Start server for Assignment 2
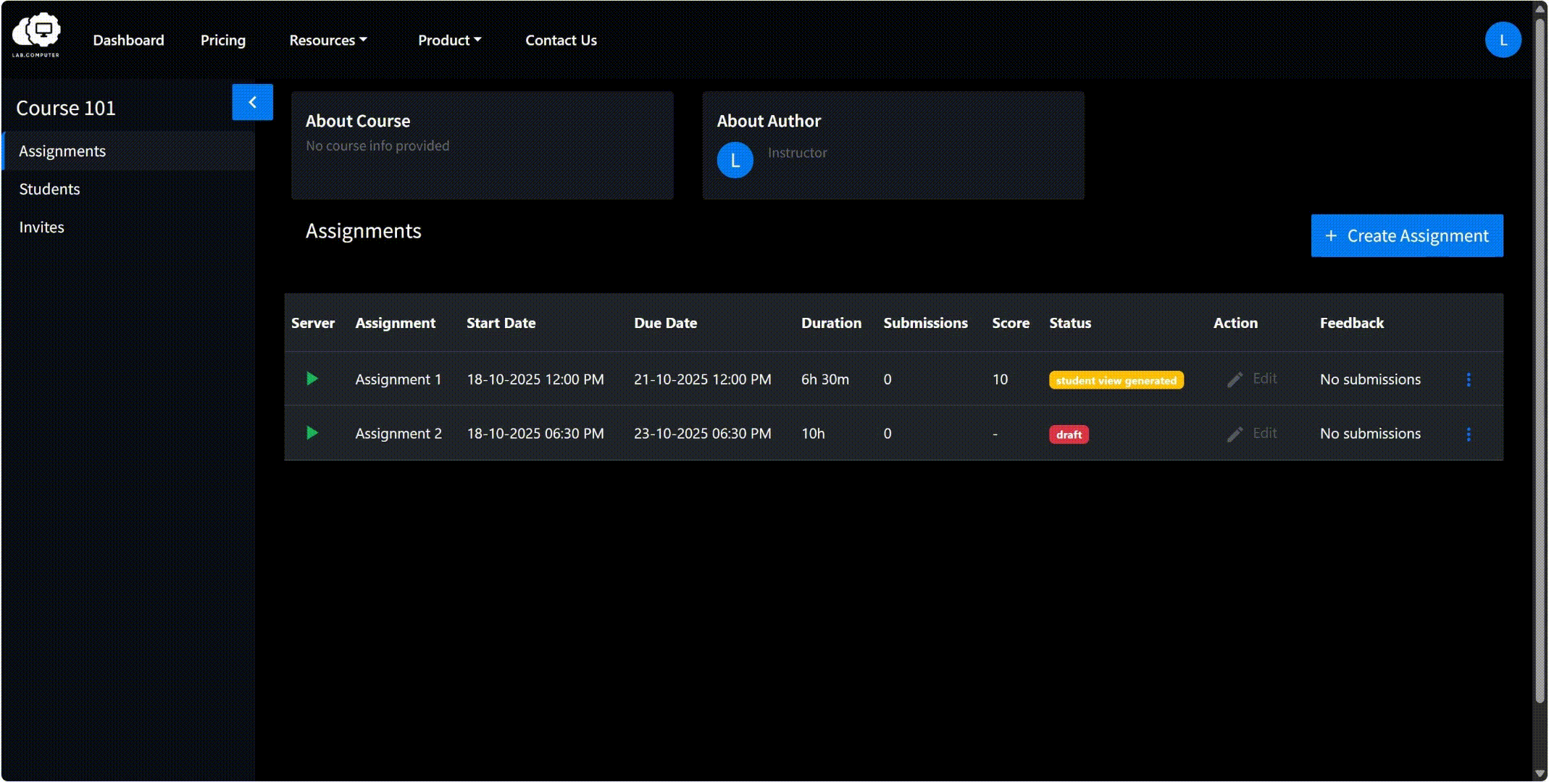 [x=312, y=433]
